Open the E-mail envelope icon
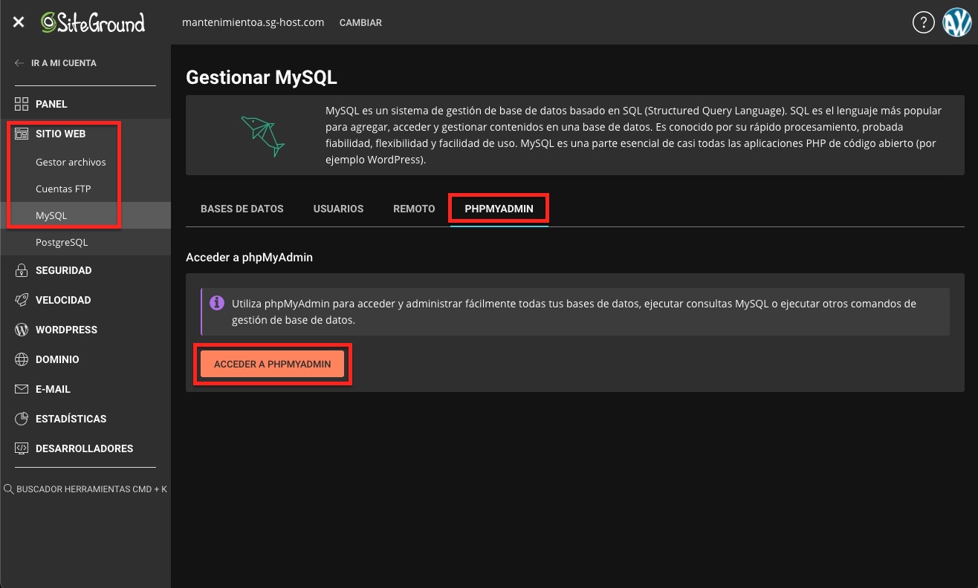The width and height of the screenshot is (978, 588). pyautogui.click(x=21, y=389)
